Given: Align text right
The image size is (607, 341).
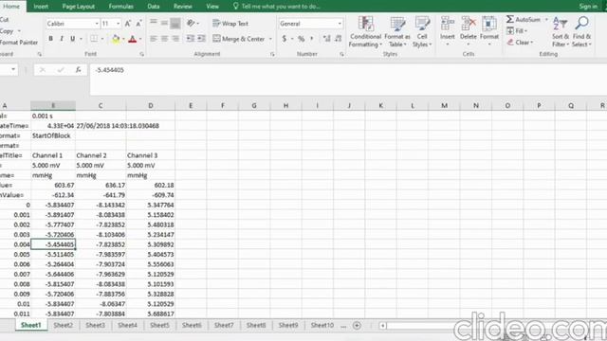Looking at the screenshot, I should (175, 39).
